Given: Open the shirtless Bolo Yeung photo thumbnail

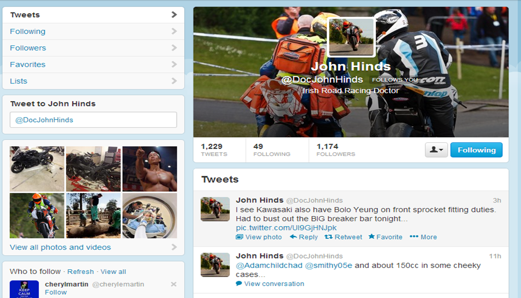Looking at the screenshot, I should 150,169.
